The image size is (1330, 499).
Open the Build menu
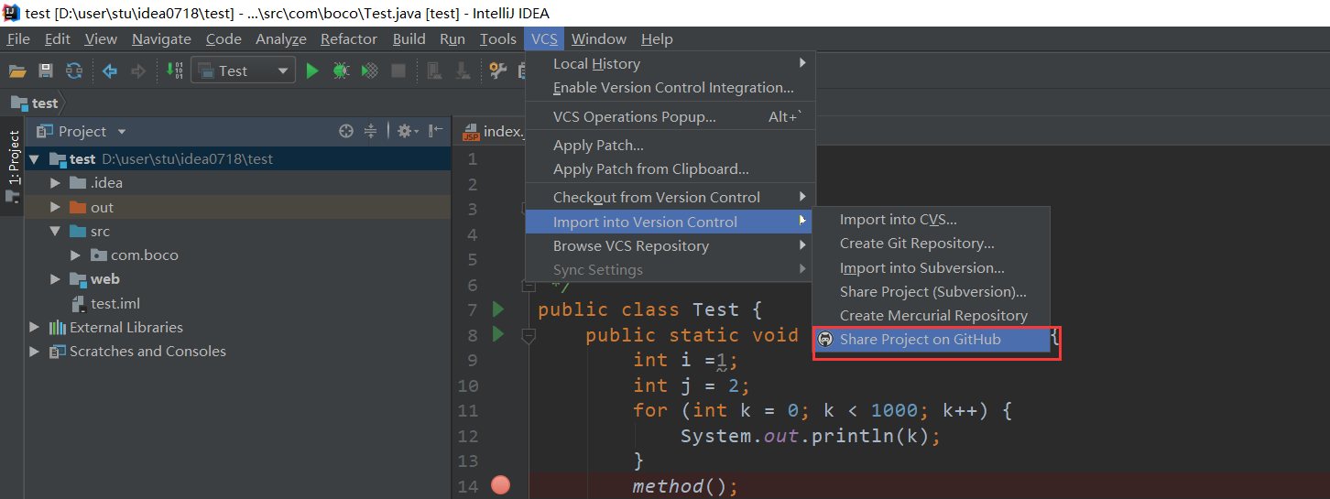point(409,38)
